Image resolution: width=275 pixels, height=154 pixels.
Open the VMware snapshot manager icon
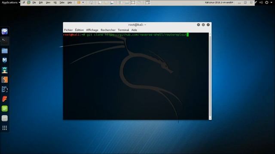112,3
